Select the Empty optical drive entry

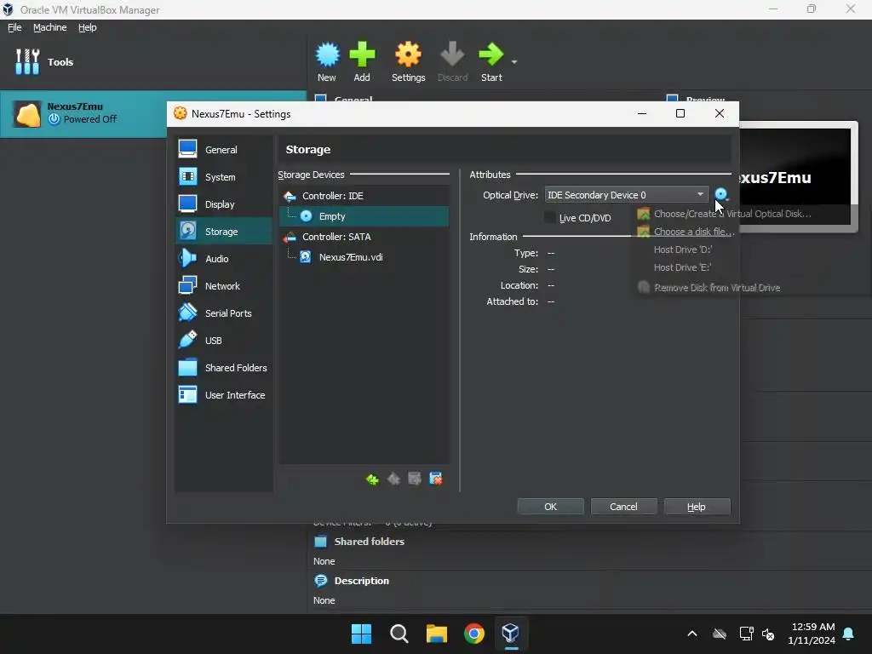click(x=364, y=216)
